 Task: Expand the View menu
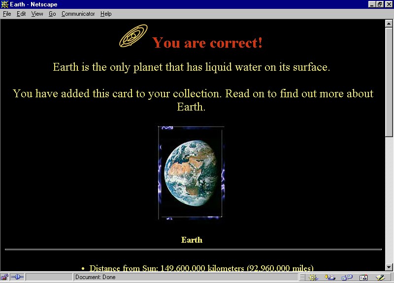37,14
